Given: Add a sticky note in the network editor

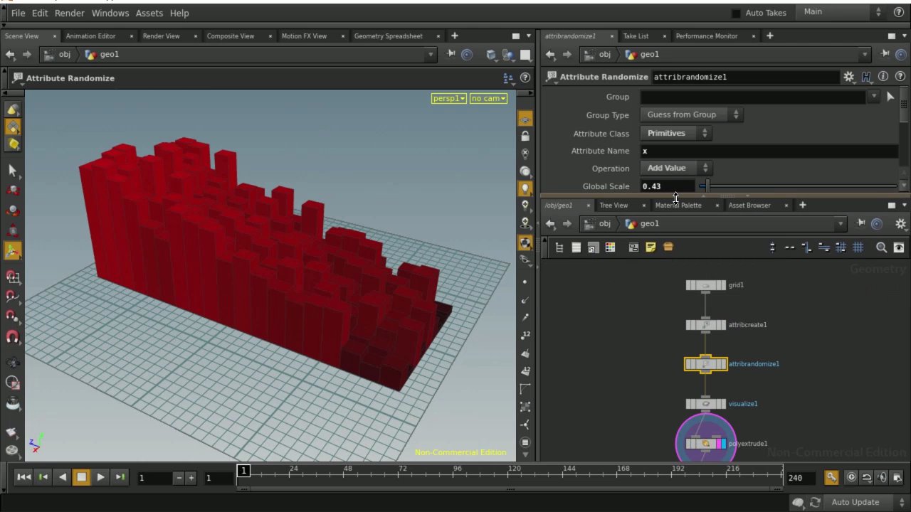Looking at the screenshot, I should point(651,247).
